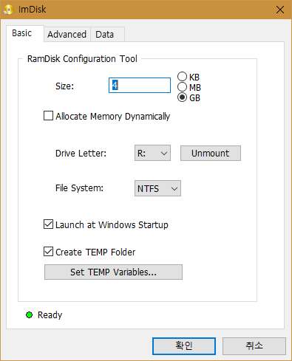Click the RamDisk Configuration Tool heading
292x361 pixels.
pyautogui.click(x=82, y=59)
